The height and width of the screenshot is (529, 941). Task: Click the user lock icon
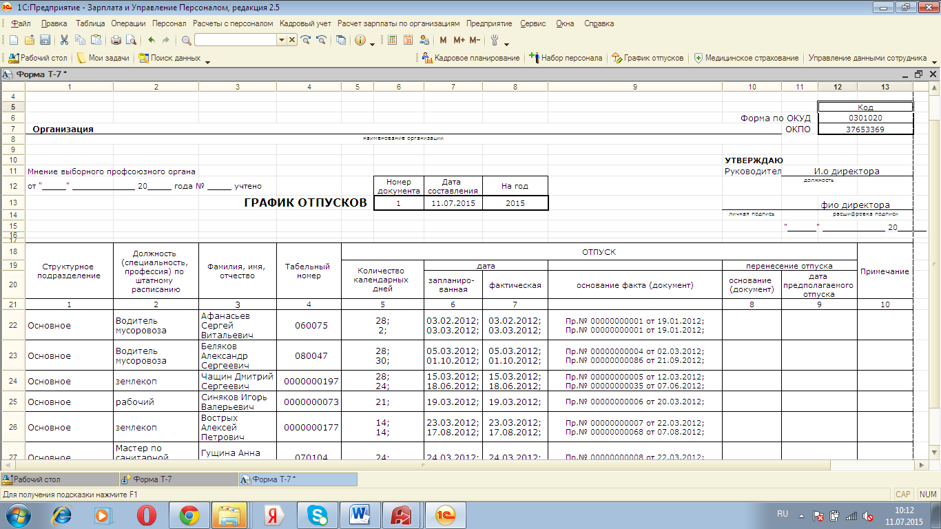point(424,40)
